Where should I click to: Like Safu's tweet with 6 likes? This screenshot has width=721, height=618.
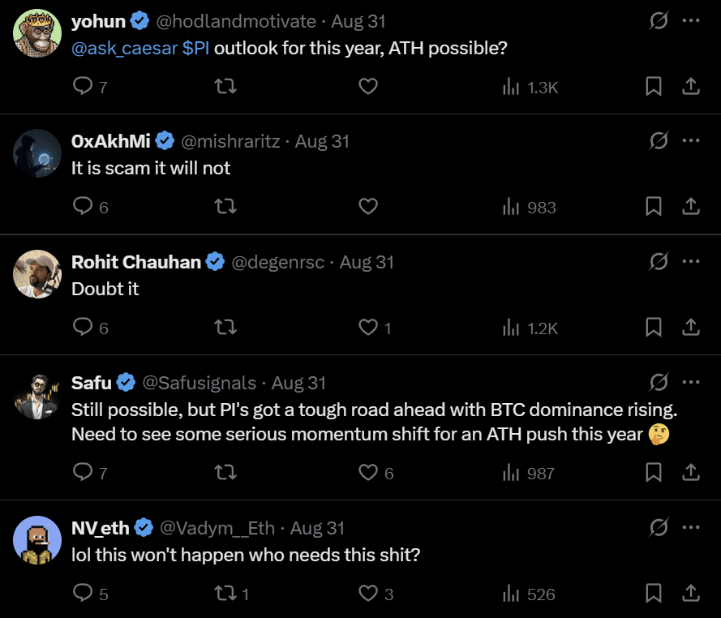(368, 472)
